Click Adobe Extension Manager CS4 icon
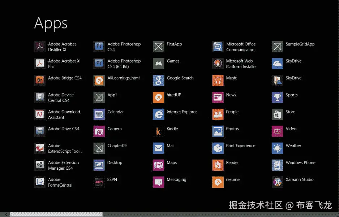 pos(40,165)
